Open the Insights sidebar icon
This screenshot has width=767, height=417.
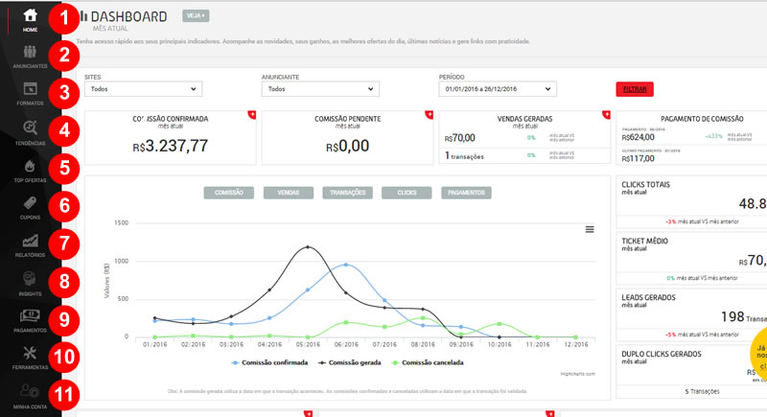[31, 280]
